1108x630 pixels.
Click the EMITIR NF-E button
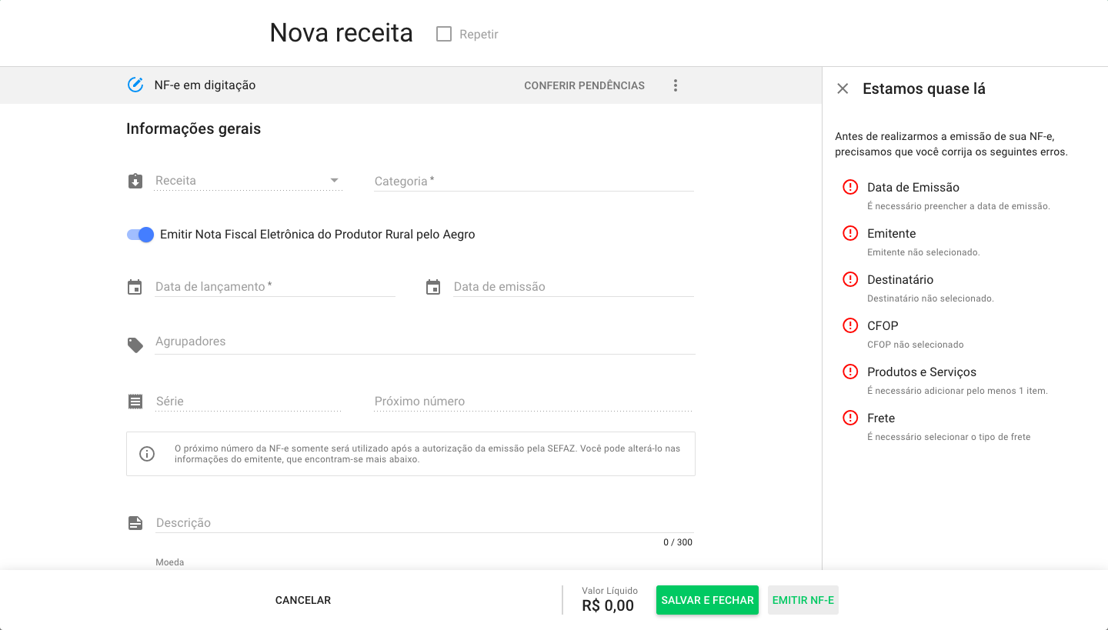(803, 600)
